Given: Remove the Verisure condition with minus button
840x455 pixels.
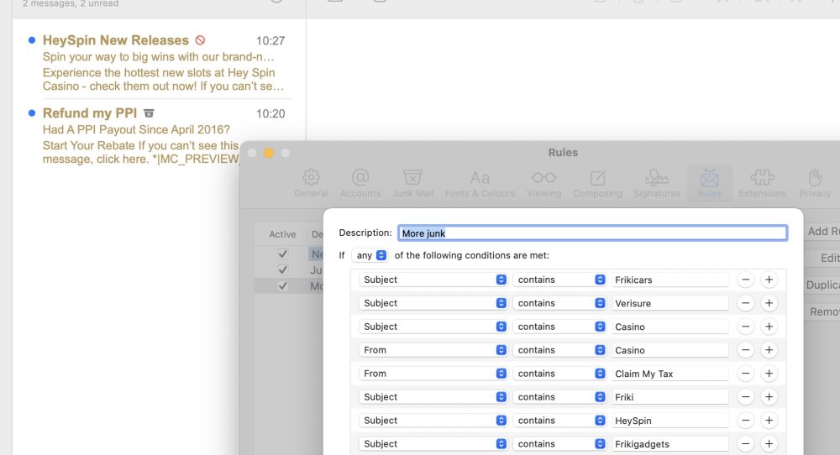Looking at the screenshot, I should click(745, 303).
